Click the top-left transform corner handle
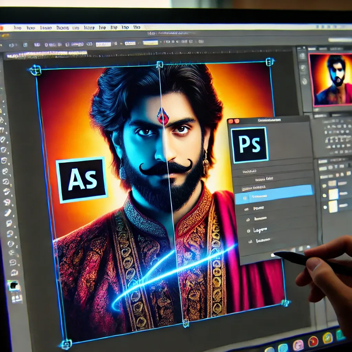This screenshot has width=352, height=352. pyautogui.click(x=35, y=70)
